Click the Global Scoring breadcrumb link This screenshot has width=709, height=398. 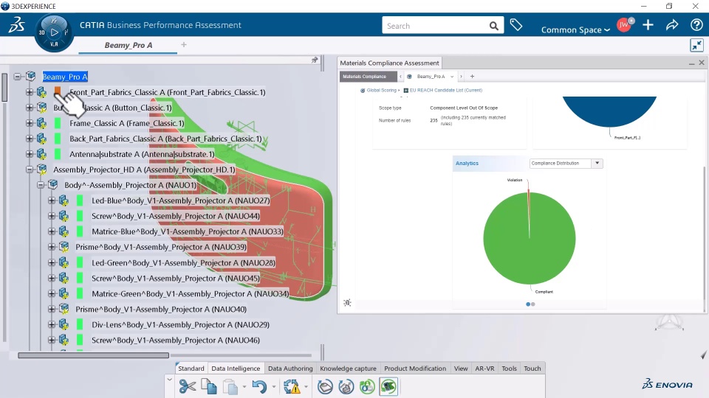(x=381, y=90)
